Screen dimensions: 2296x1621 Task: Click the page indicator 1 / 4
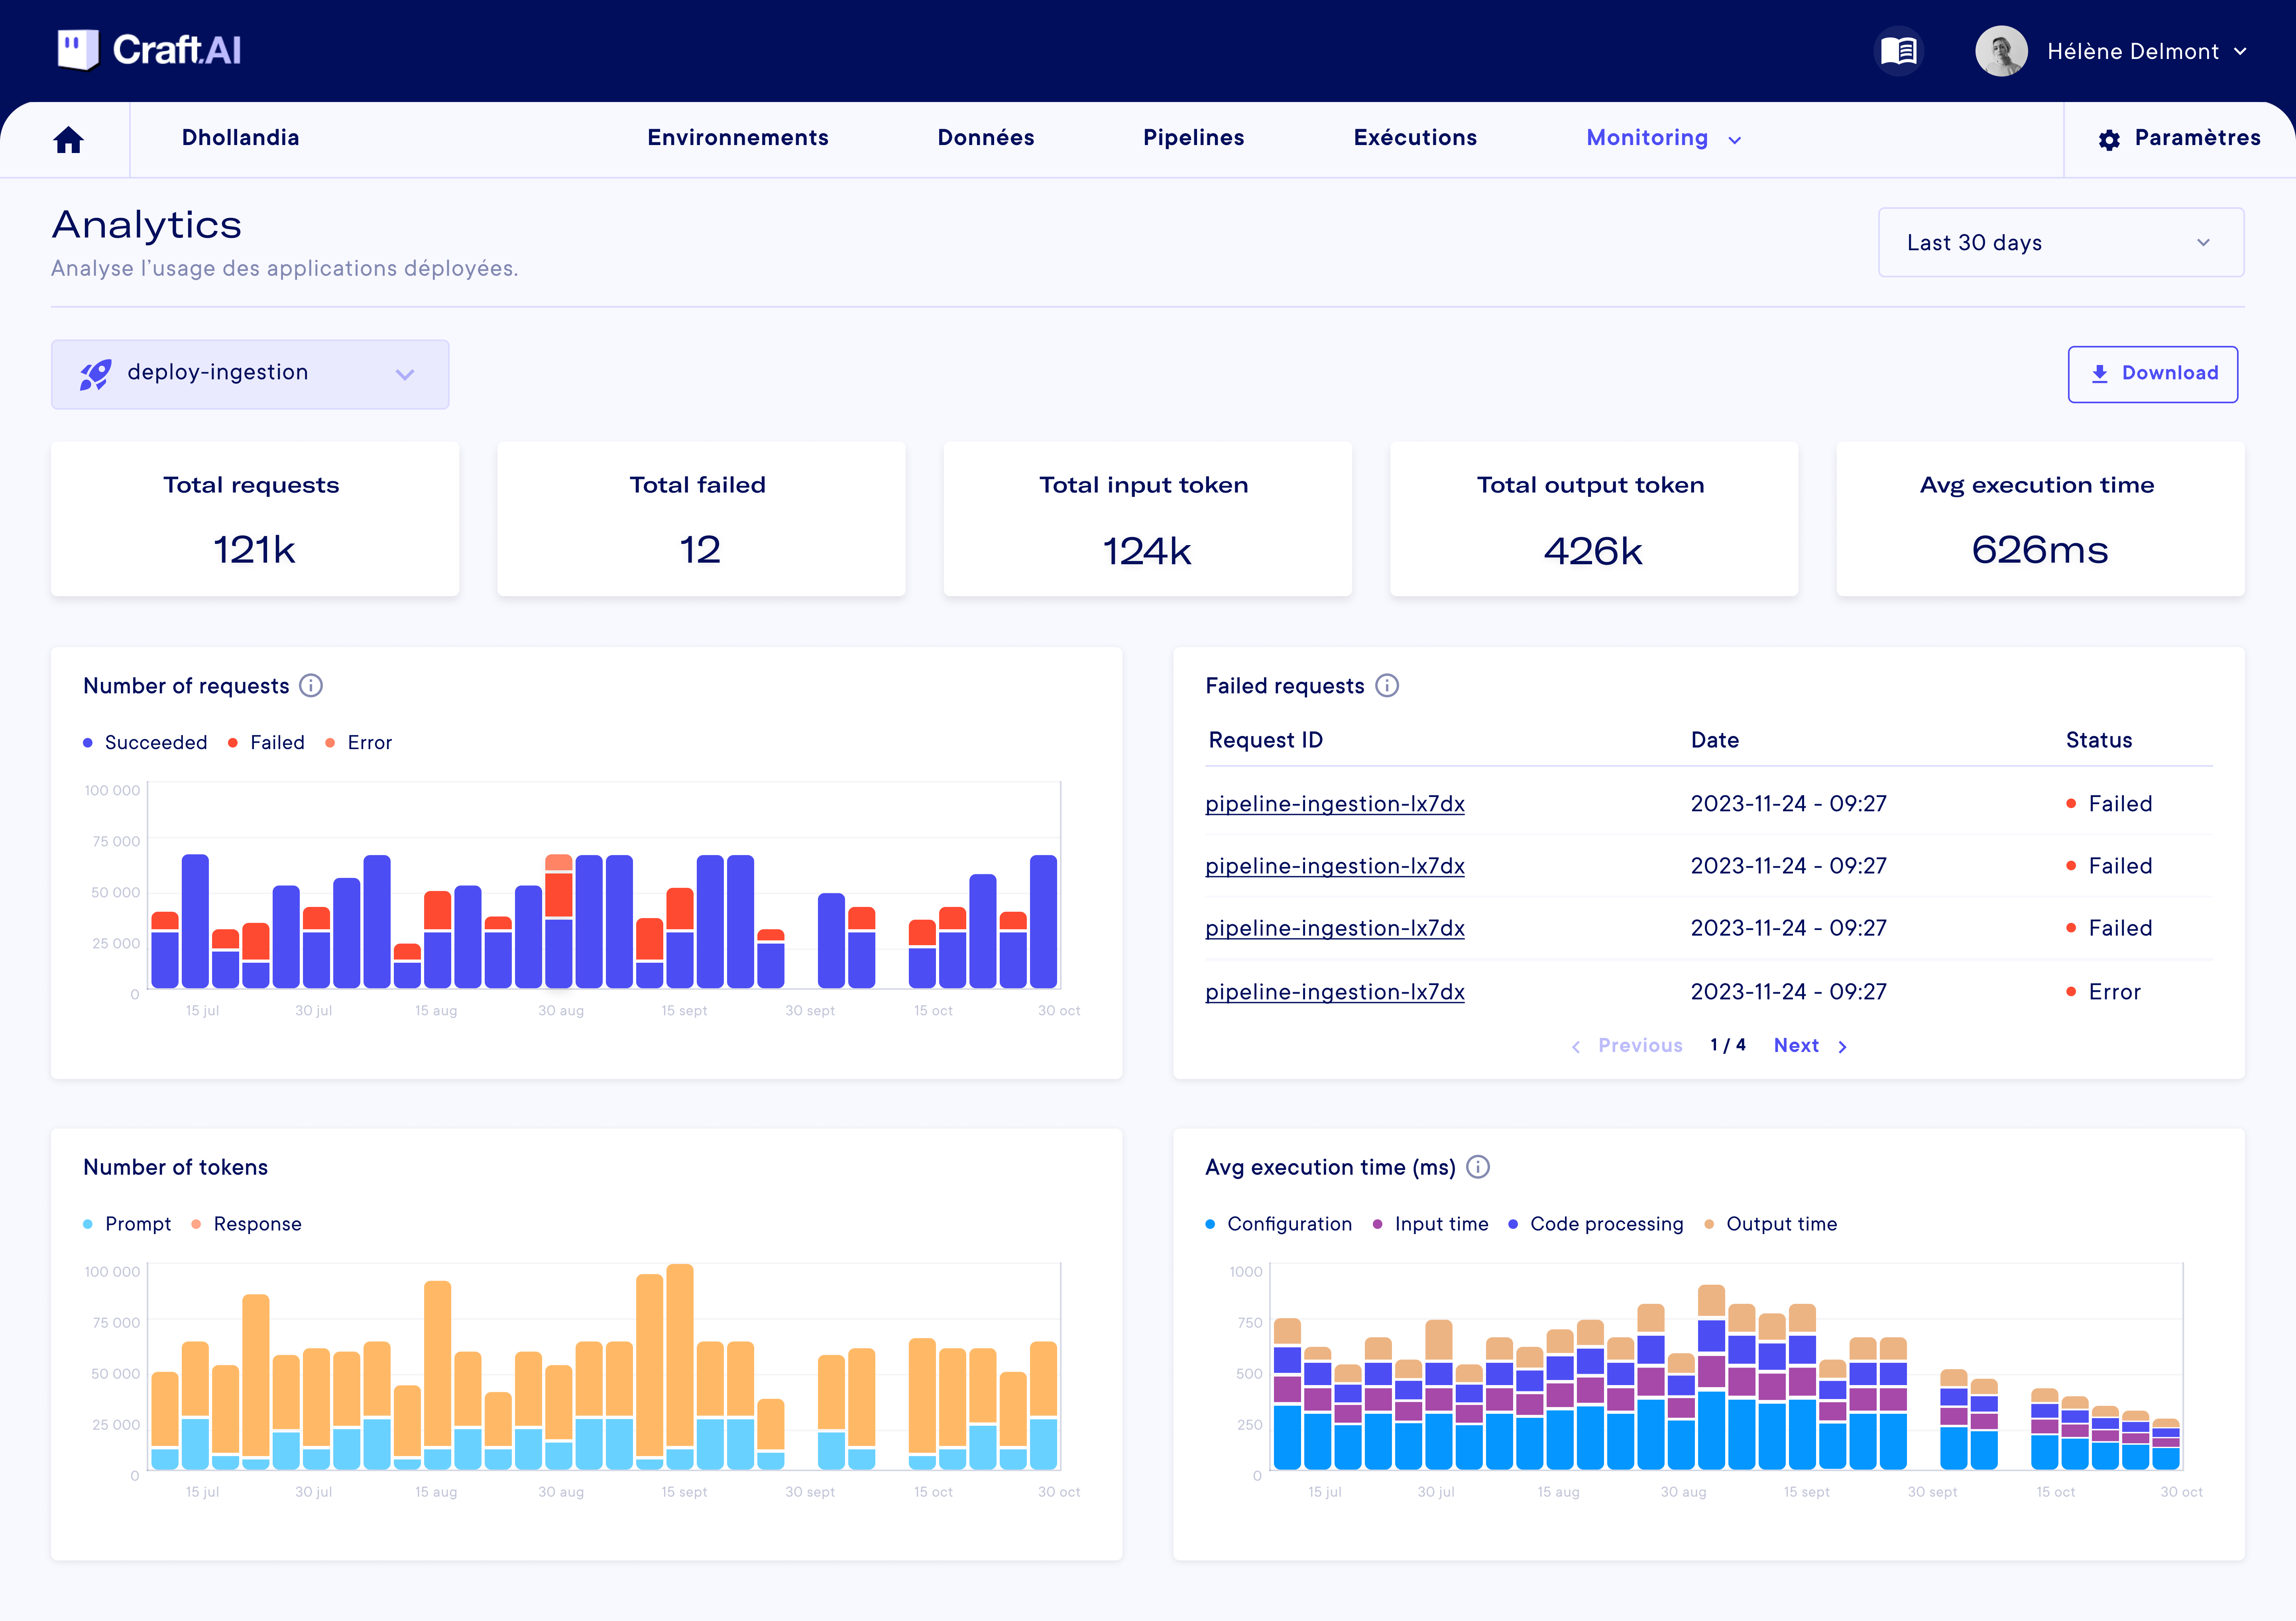click(x=1727, y=1045)
